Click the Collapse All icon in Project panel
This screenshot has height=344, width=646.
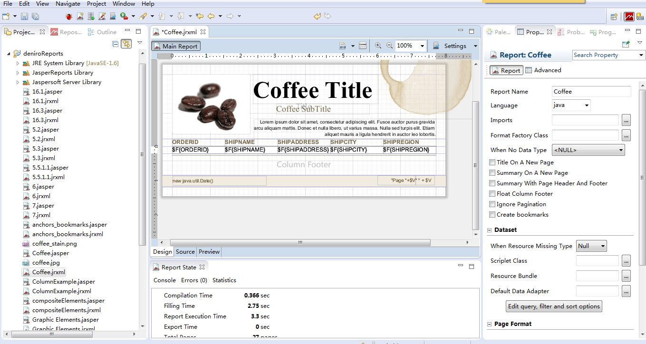click(x=115, y=43)
